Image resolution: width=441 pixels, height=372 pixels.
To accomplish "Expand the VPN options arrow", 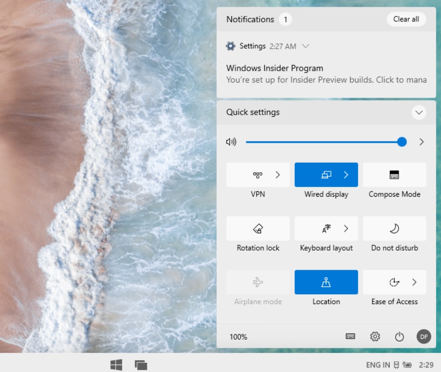I will tap(278, 175).
